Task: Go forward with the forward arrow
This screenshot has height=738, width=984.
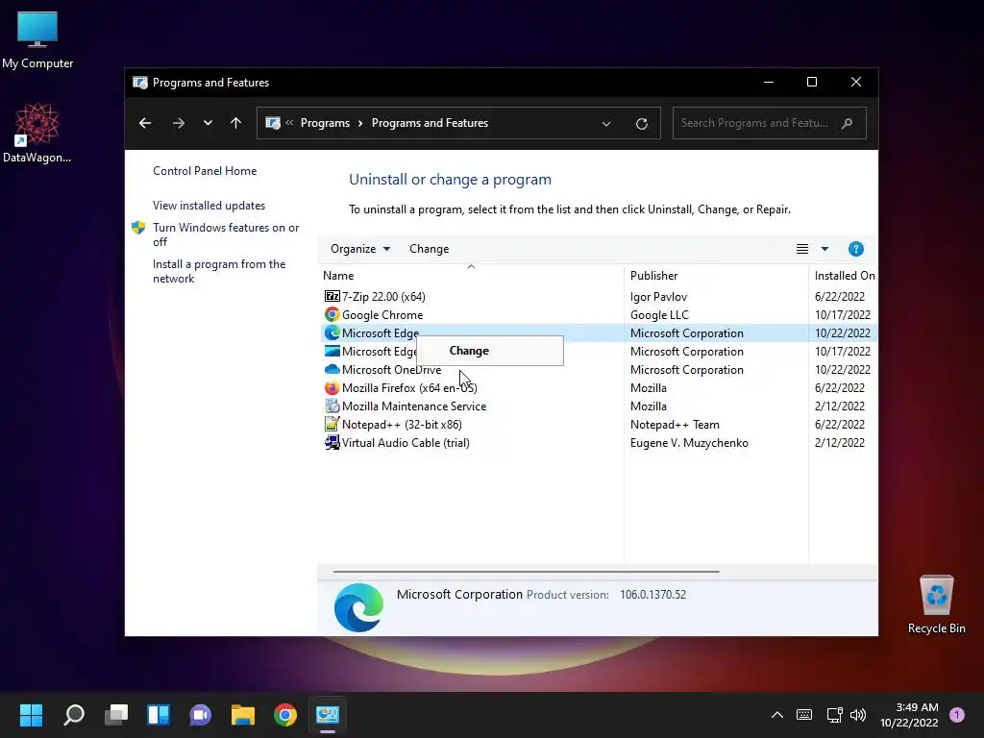Action: point(178,123)
